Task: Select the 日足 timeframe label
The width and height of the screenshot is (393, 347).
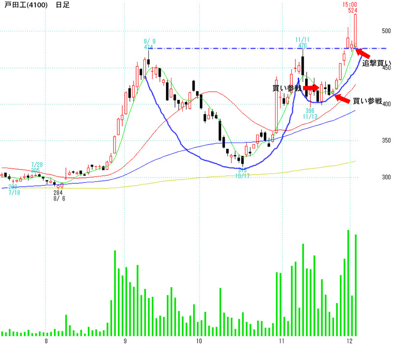Action: pos(63,5)
